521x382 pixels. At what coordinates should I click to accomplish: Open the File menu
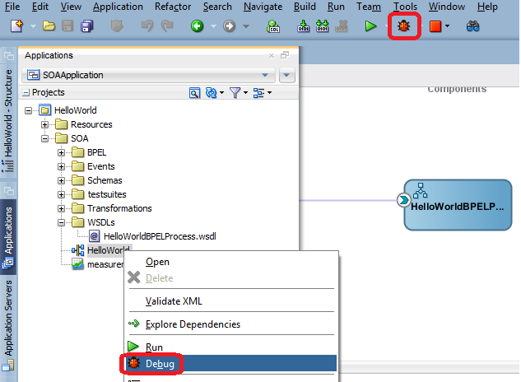point(12,7)
